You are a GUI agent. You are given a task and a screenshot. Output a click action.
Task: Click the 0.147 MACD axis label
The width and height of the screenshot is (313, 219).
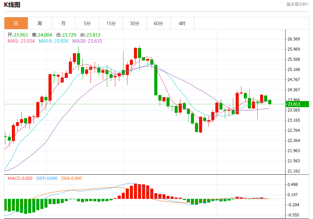tap(293, 195)
